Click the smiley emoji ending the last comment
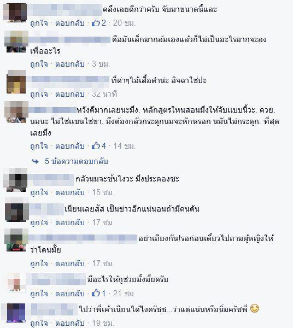 [x=255, y=308]
